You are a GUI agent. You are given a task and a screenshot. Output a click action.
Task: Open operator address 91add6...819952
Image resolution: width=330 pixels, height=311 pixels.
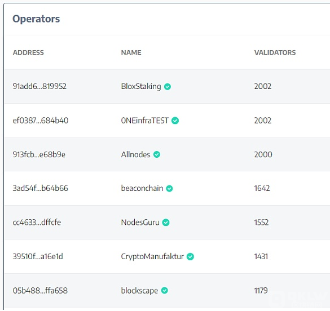[39, 86]
